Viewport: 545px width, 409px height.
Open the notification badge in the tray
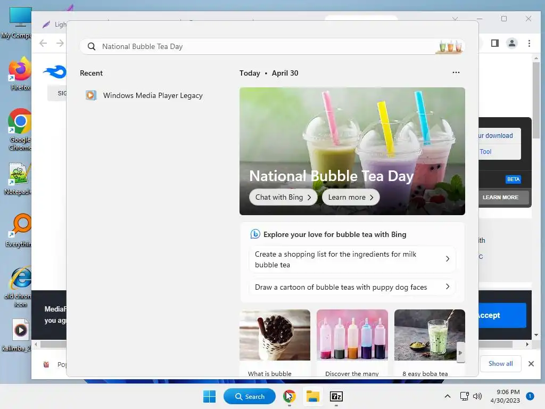tap(530, 396)
